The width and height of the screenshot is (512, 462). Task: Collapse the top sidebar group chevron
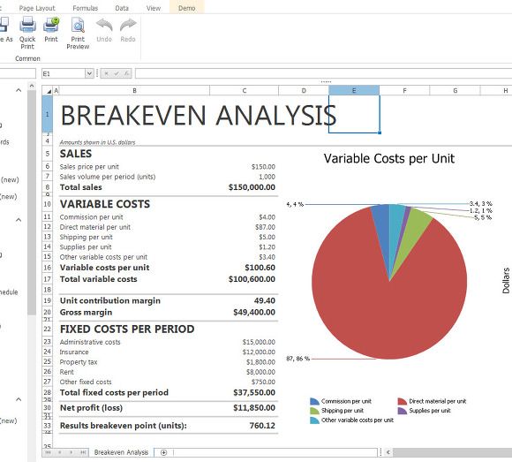[19, 90]
